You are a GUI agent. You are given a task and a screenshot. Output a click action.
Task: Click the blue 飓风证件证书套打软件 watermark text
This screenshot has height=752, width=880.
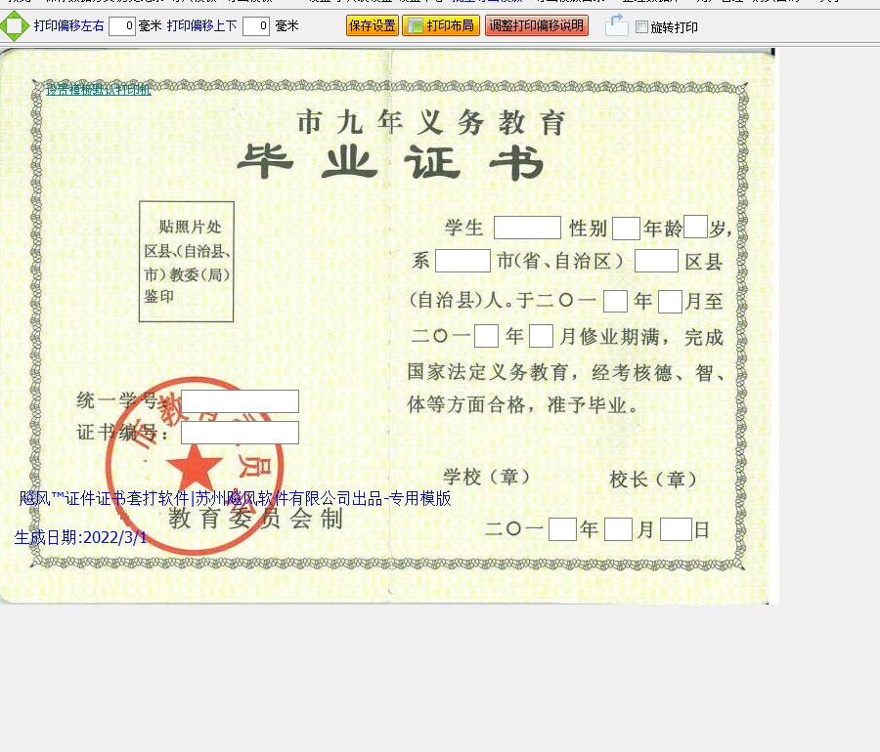coord(235,498)
